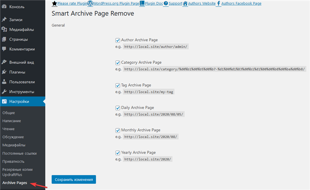Open Чтение settings submenu
Viewport: 310px width, 190px height.
(x=8, y=129)
